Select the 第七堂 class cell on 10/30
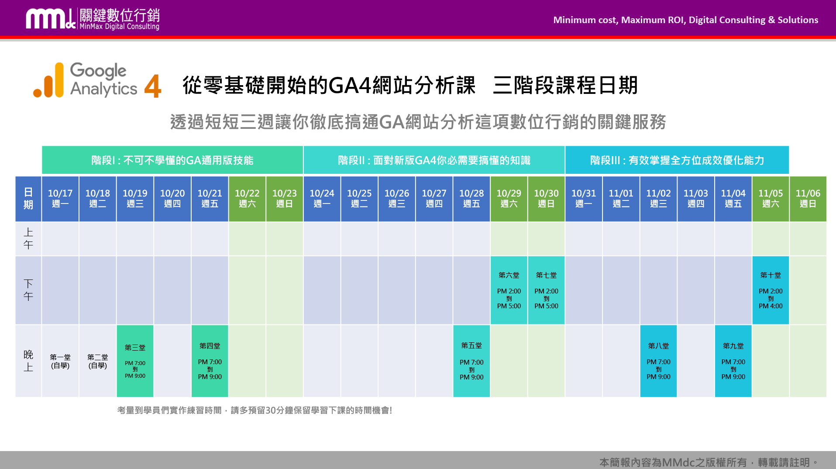This screenshot has height=469, width=836. (x=546, y=290)
